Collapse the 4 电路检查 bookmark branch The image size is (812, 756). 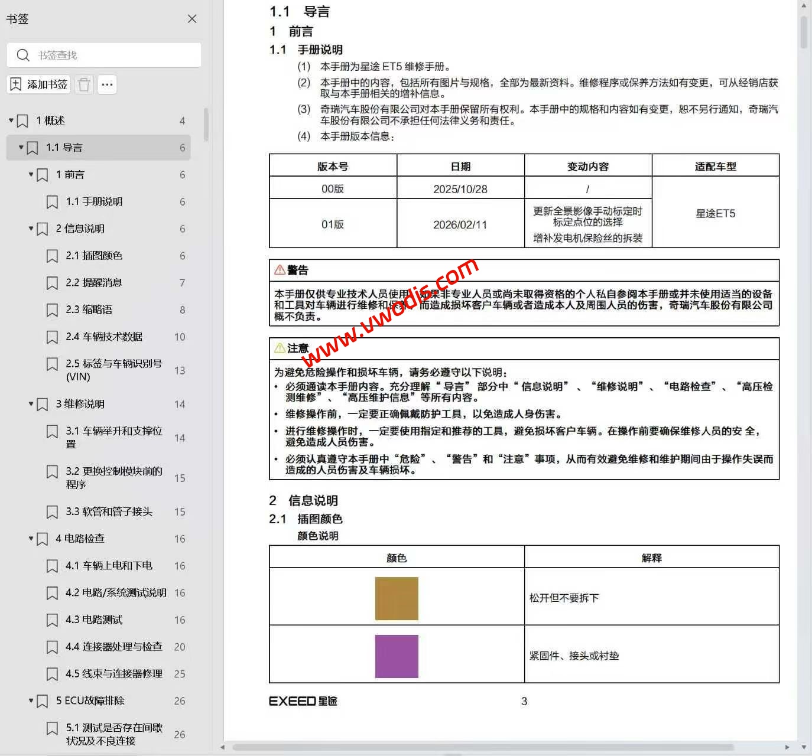31,538
